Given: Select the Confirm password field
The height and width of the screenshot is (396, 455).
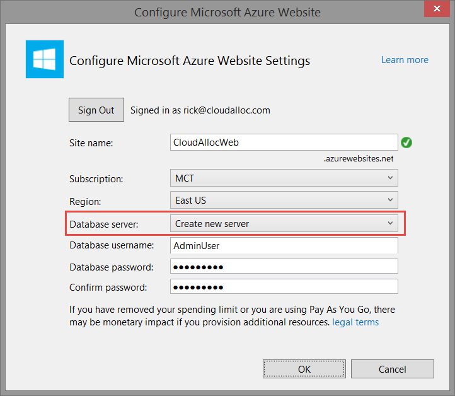Looking at the screenshot, I should pyautogui.click(x=284, y=287).
